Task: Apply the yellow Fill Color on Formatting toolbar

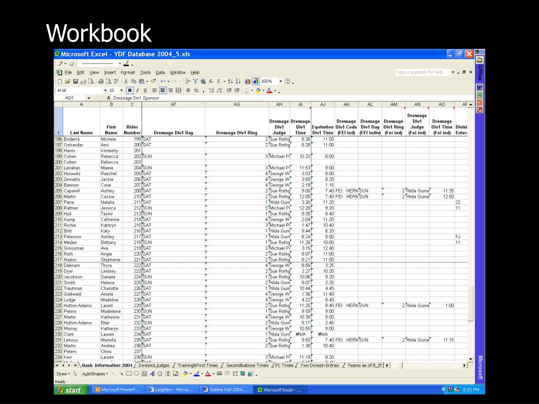Action: click(x=258, y=90)
